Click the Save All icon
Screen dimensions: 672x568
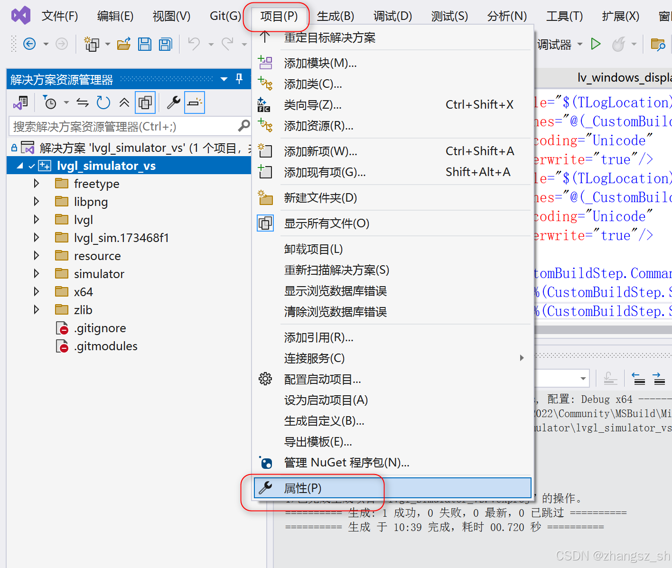tap(165, 44)
